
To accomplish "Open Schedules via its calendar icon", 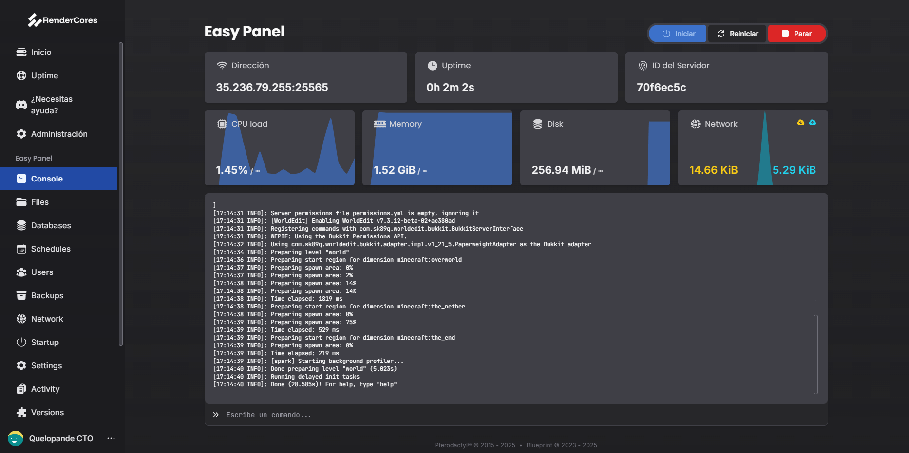I will 21,249.
